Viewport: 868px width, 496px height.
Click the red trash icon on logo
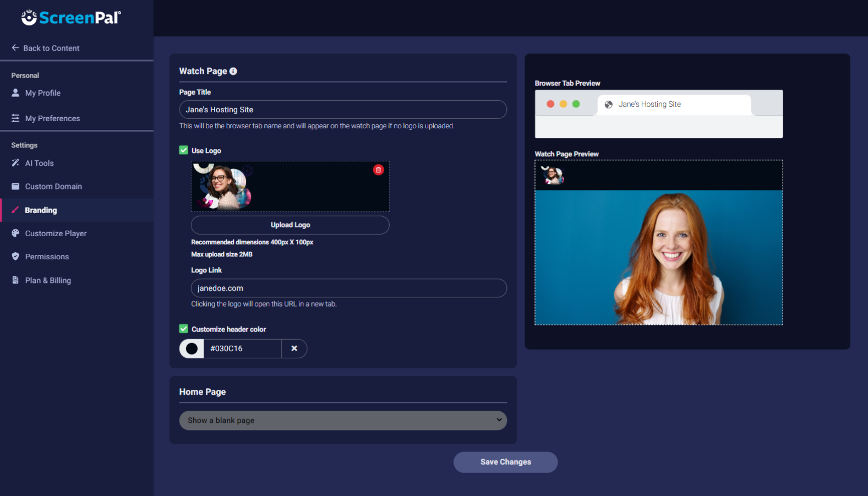click(x=378, y=170)
